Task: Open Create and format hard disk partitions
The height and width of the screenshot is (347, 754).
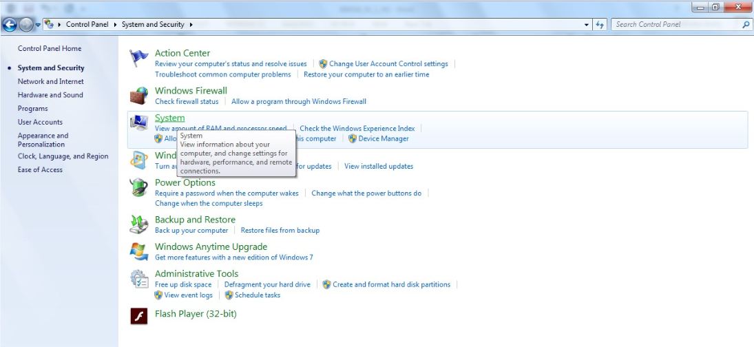Action: point(391,284)
